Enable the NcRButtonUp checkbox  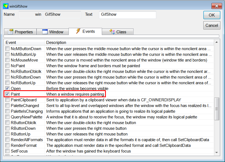tap(7, 83)
